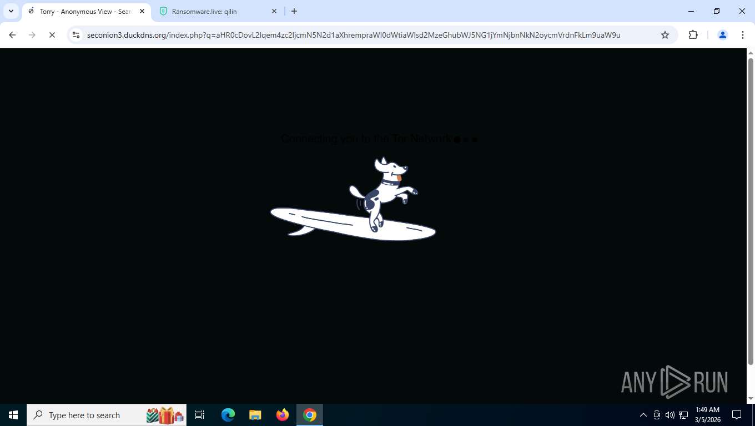Screen dimensions: 755x426
Task: Launch Firefox from the taskbar
Action: (283, 415)
